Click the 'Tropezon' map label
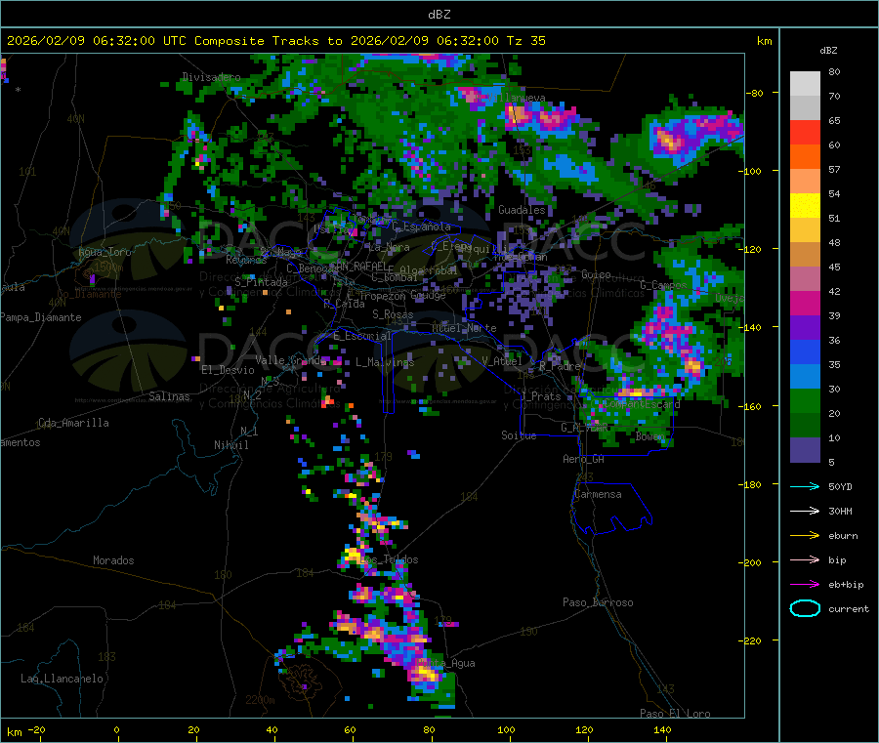This screenshot has height=743, width=879. tap(382, 296)
